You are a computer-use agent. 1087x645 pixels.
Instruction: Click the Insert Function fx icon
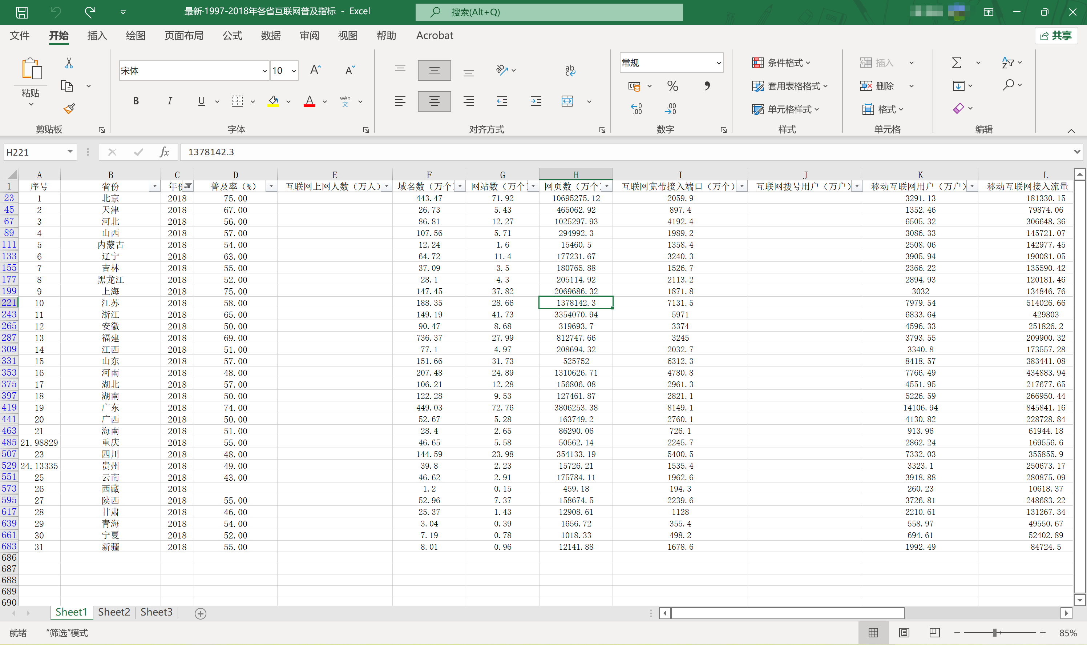pyautogui.click(x=164, y=152)
